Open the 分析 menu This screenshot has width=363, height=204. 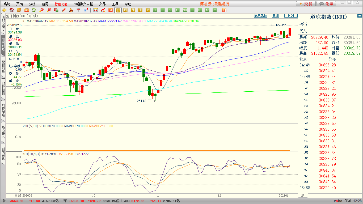(32, 4)
